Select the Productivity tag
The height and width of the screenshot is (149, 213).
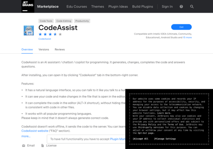tap(82, 21)
